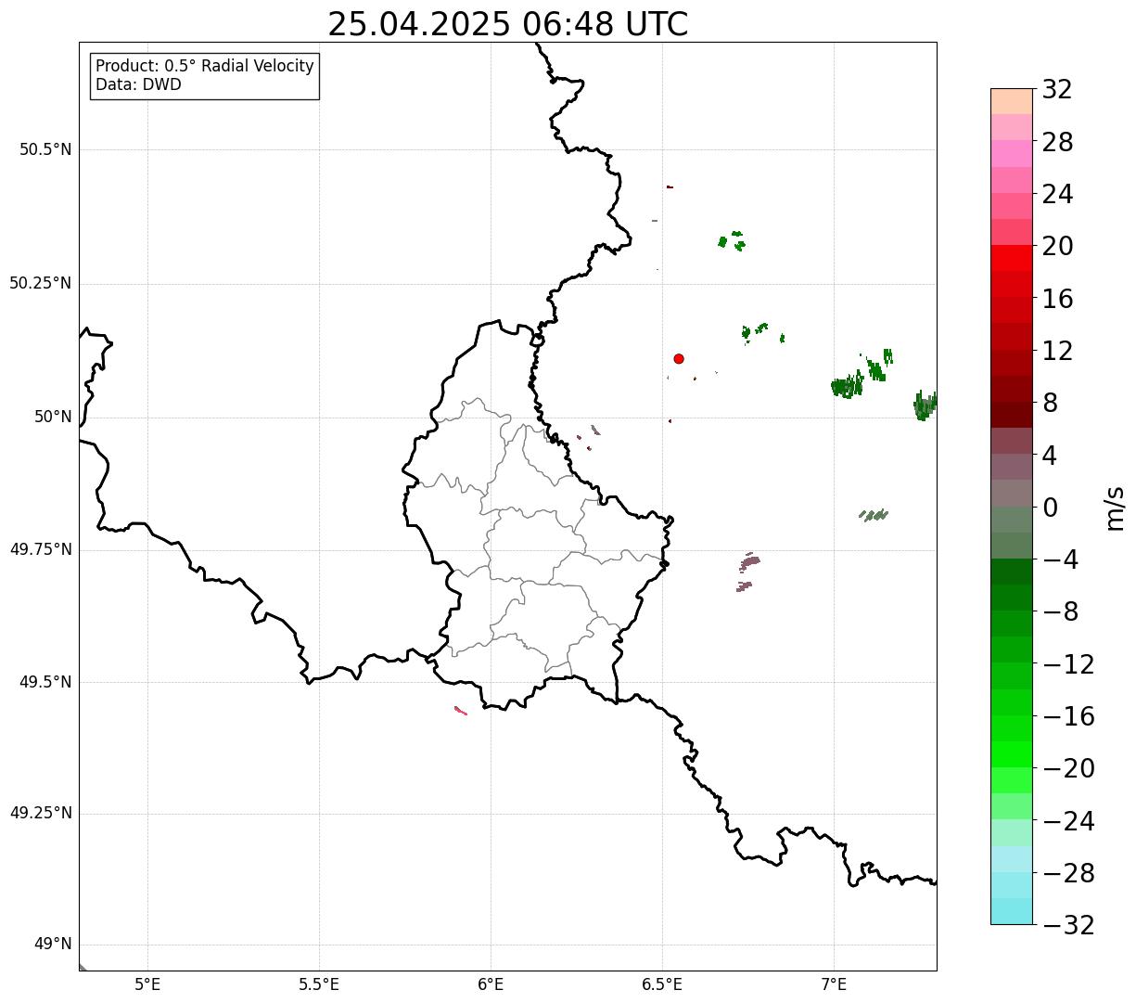Screen dimensions: 1136x1003
Task: Click the 'Data: DWD' text
Action: click(x=138, y=84)
